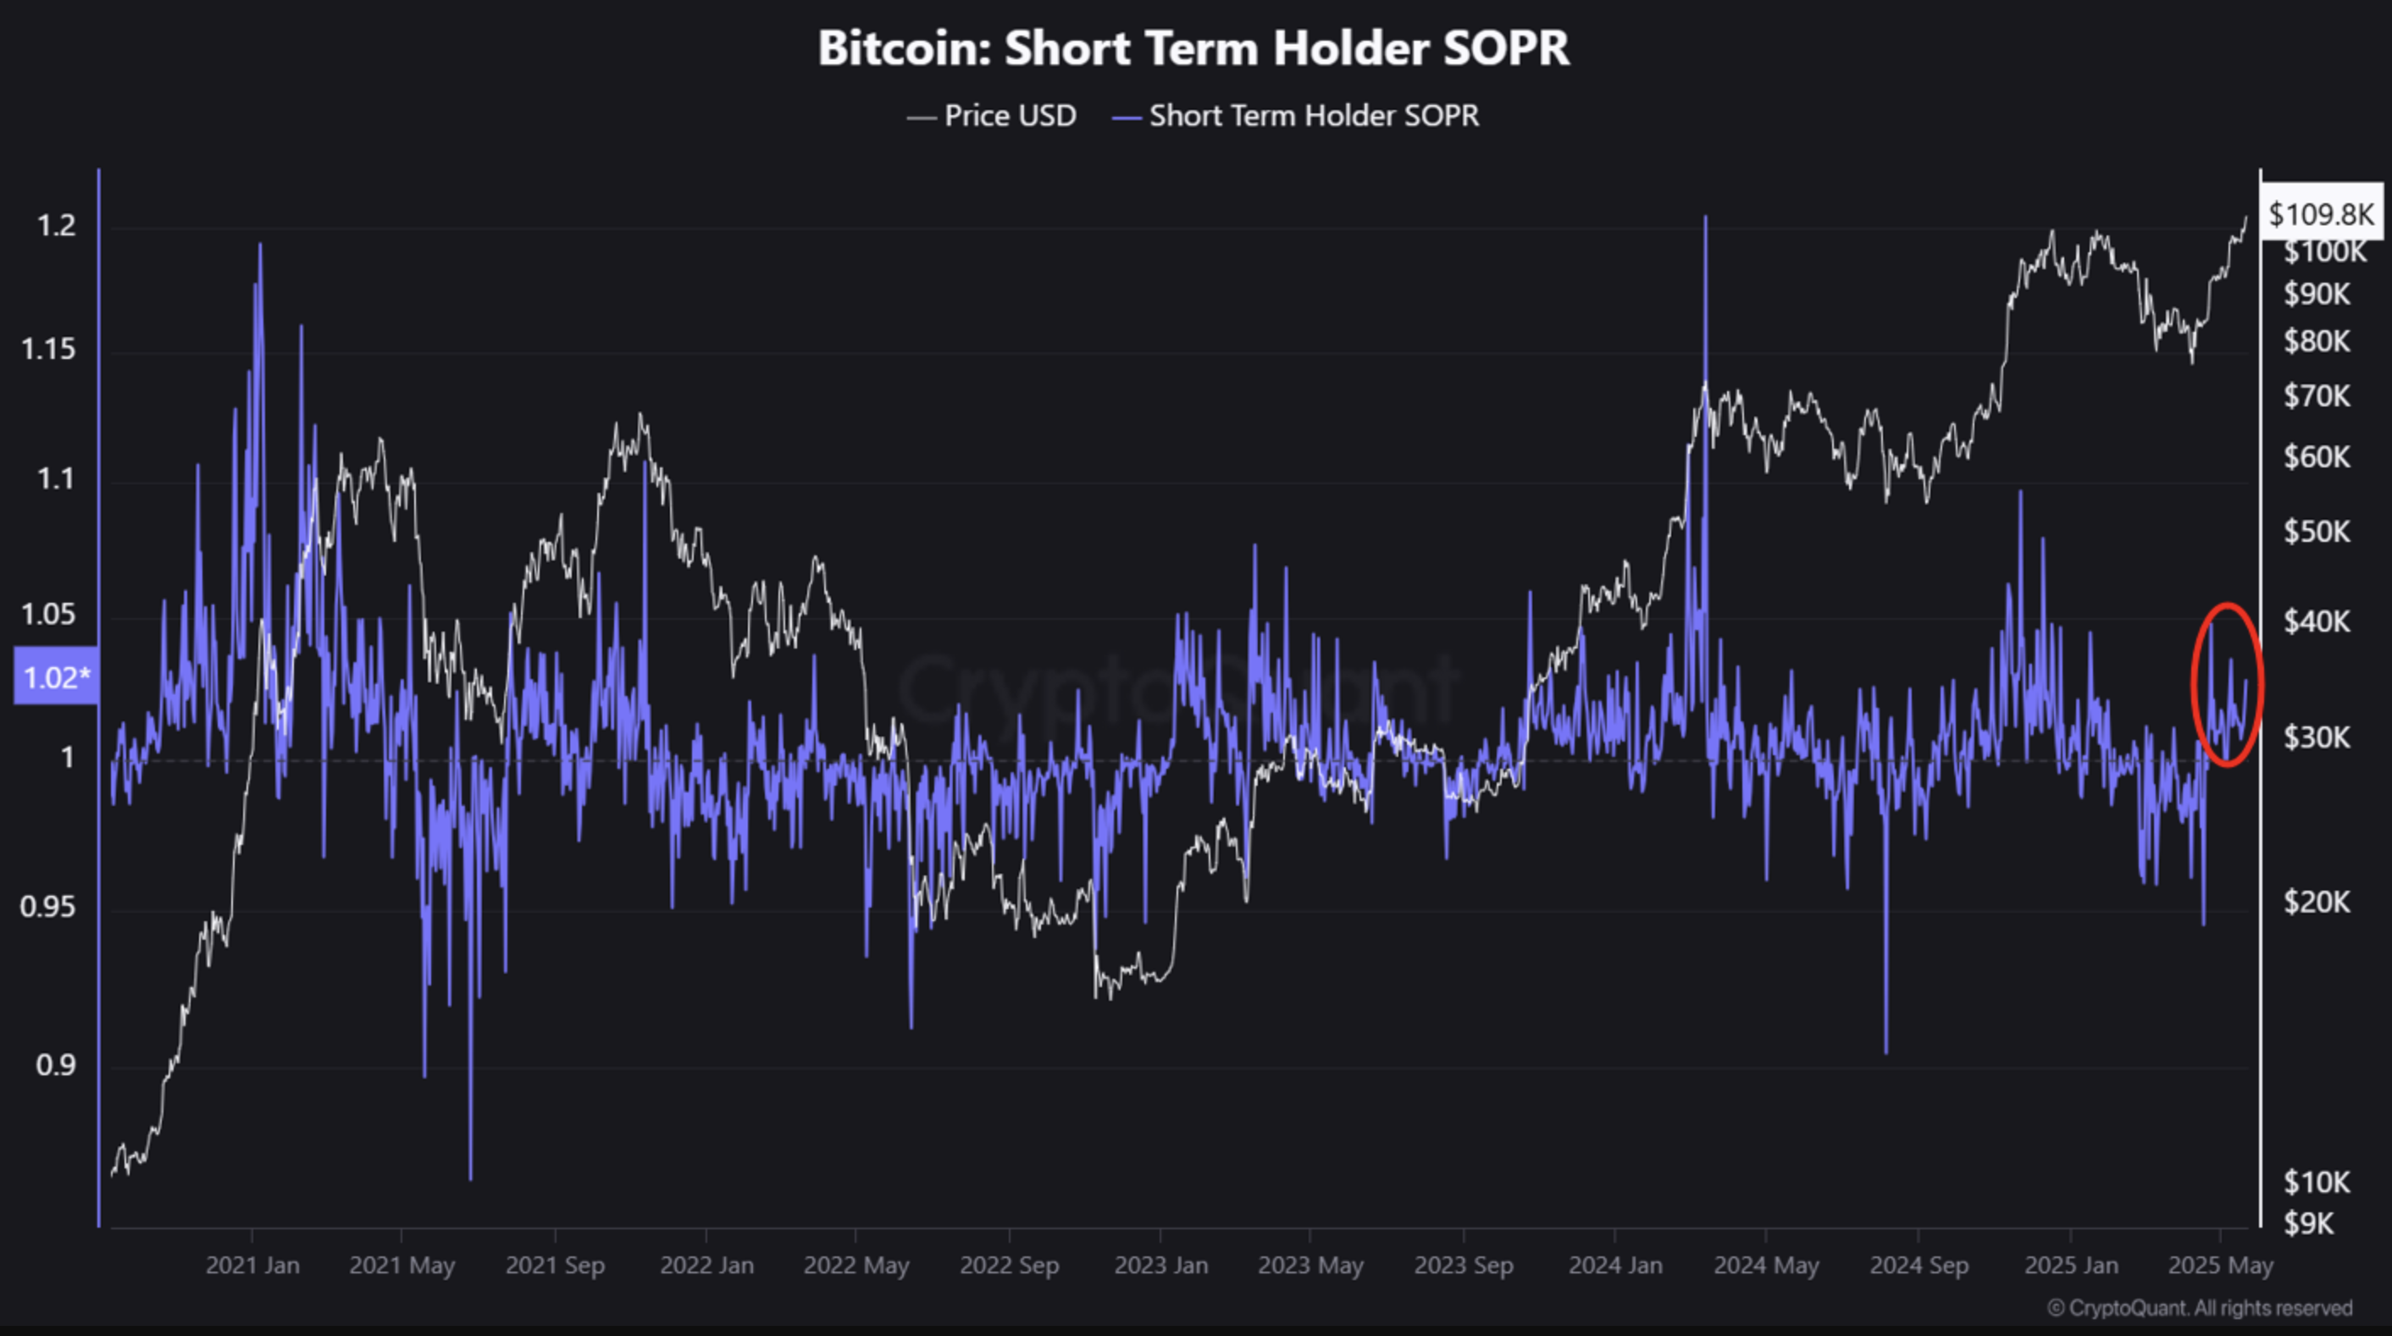
Task: Click the 2025 May x-axis label
Action: point(2220,1266)
